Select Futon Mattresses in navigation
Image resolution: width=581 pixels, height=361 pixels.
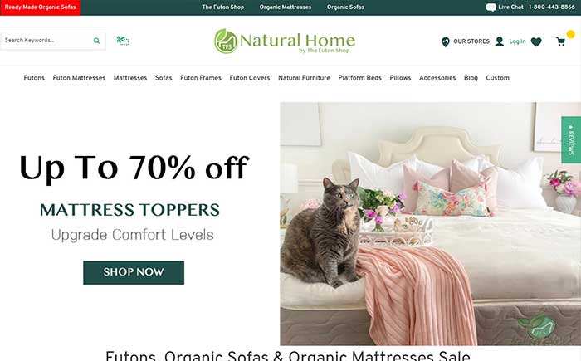(79, 78)
